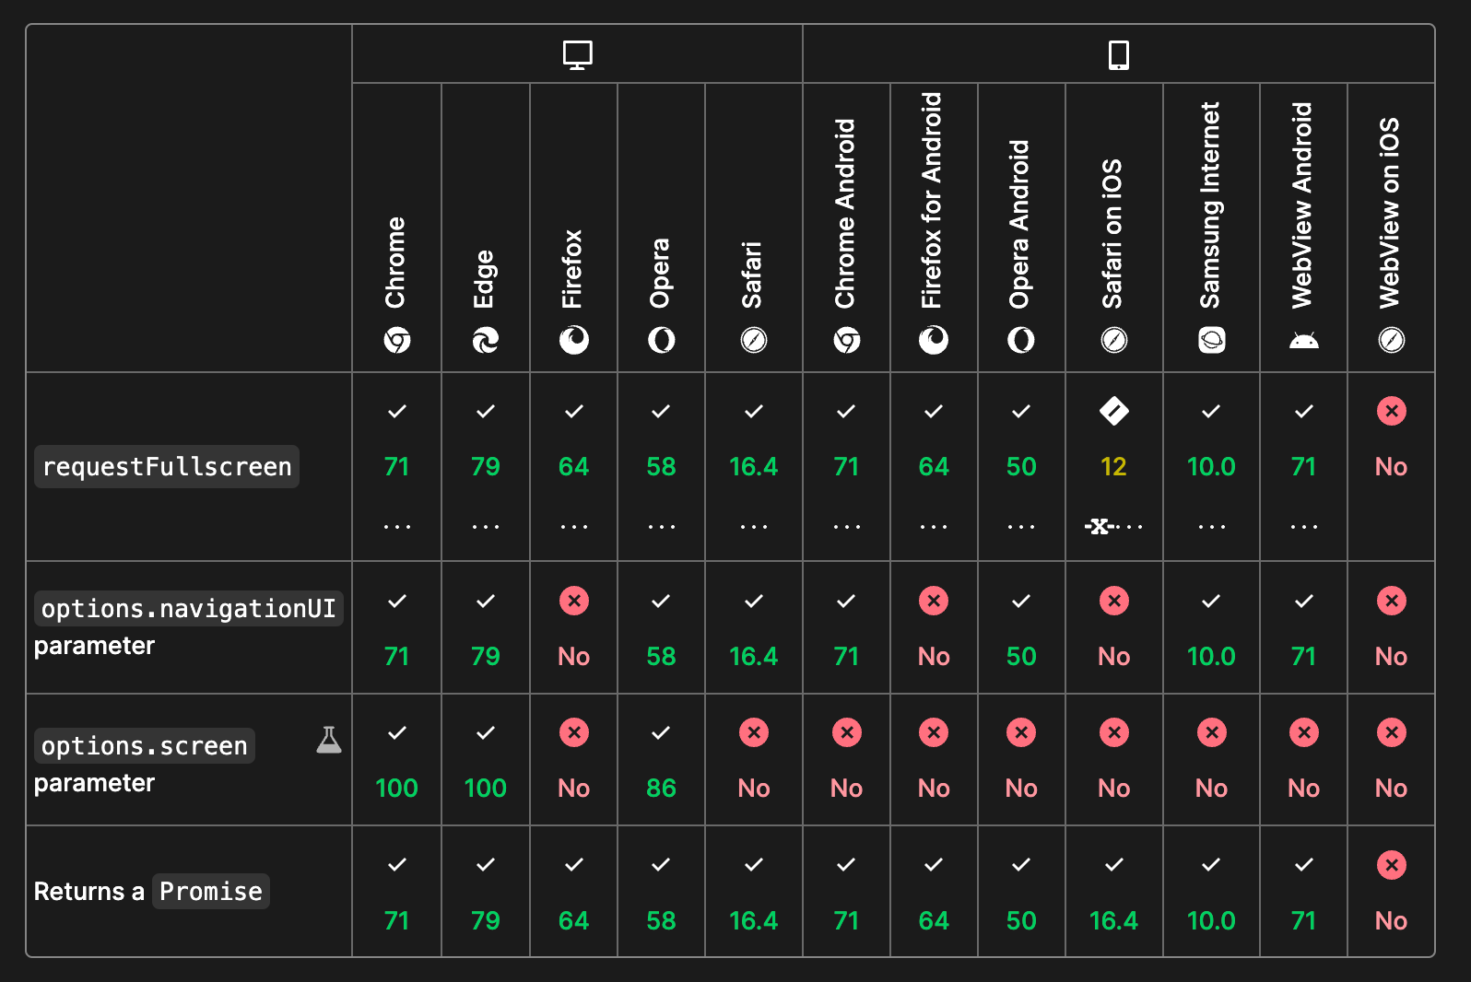Viewport: 1471px width, 982px height.
Task: Expand Safari desktop requestFullscreen notes ellipsis
Action: [753, 527]
